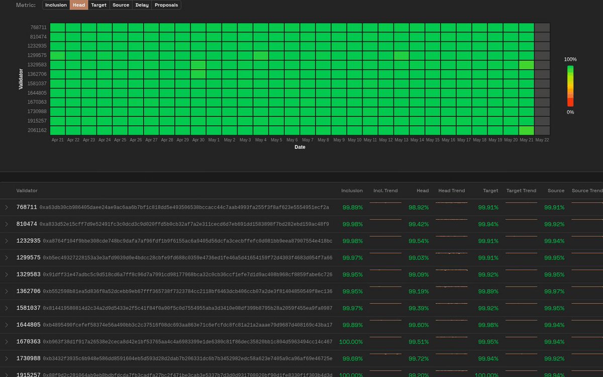Image resolution: width=603 pixels, height=377 pixels.
Task: Expand row for validator 1362706
Action: (x=7, y=291)
